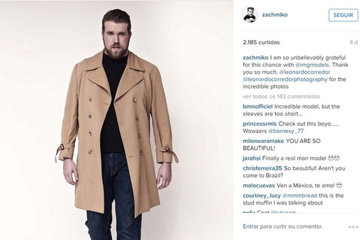Visit commenter courtney_lucy's profile
The image size is (360, 240).
coord(262,196)
